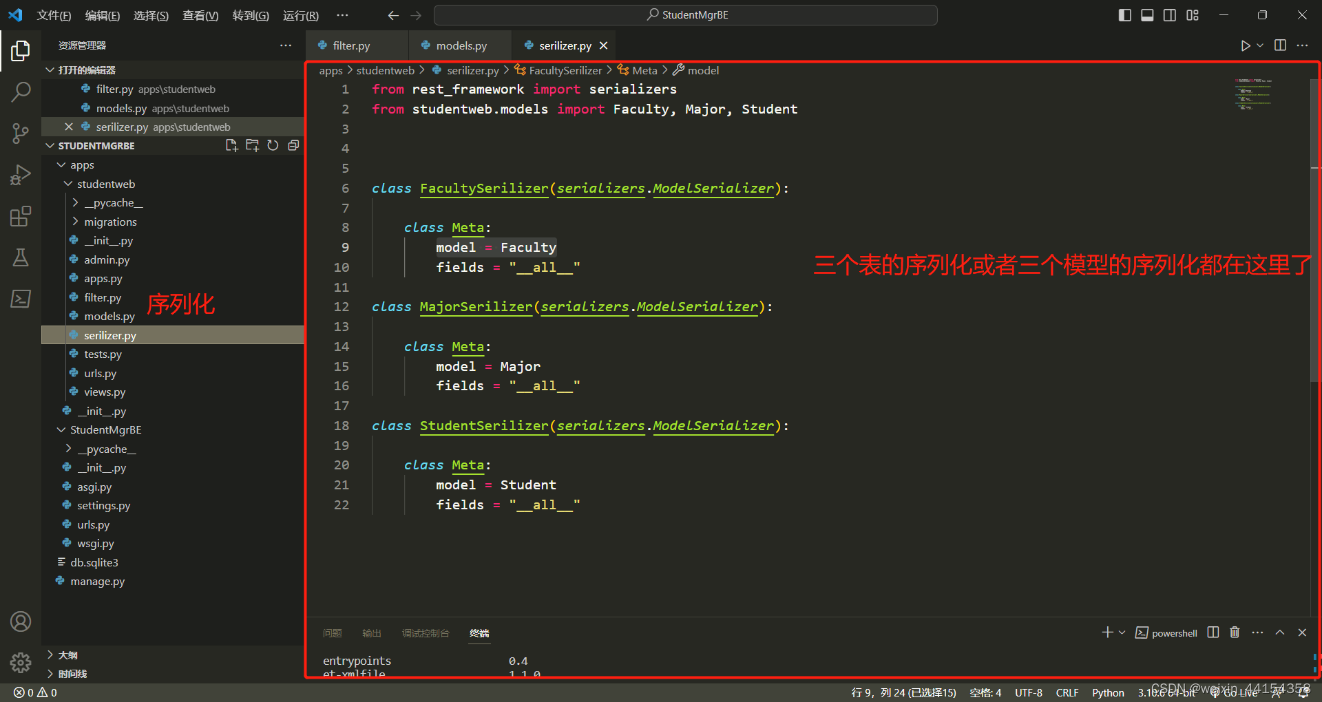Open the Extensions view
Viewport: 1322px width, 702px height.
tap(21, 216)
